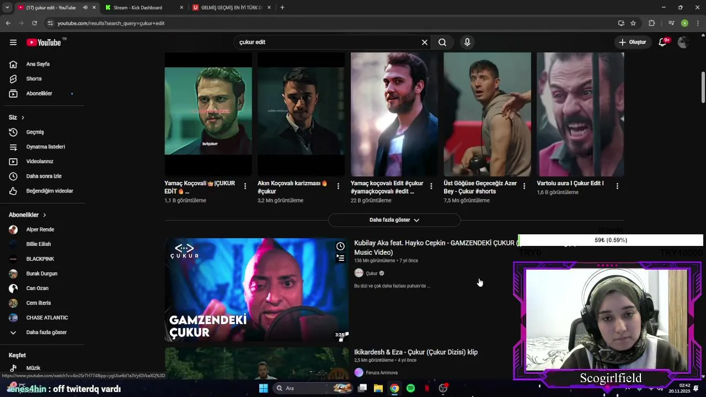Click the address bar URL
This screenshot has height=397, width=706.
pyautogui.click(x=111, y=23)
